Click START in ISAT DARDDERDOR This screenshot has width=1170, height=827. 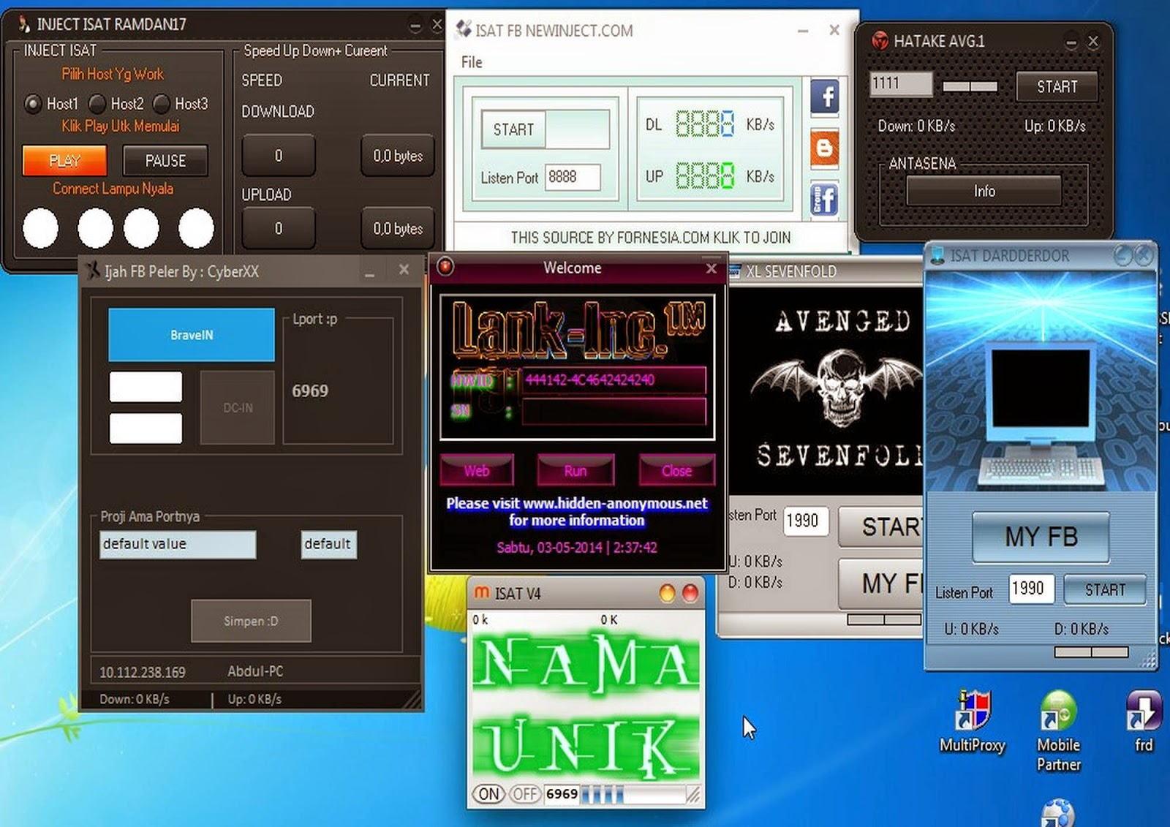point(1105,589)
